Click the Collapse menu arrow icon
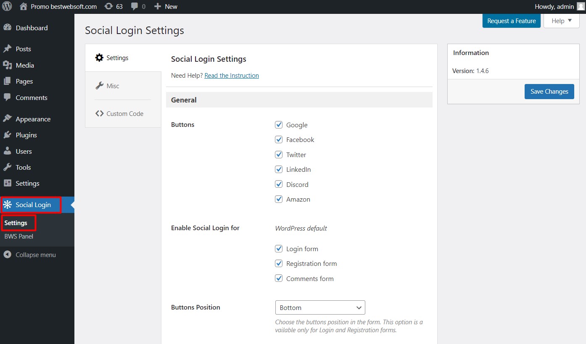Image resolution: width=586 pixels, height=344 pixels. click(7, 255)
